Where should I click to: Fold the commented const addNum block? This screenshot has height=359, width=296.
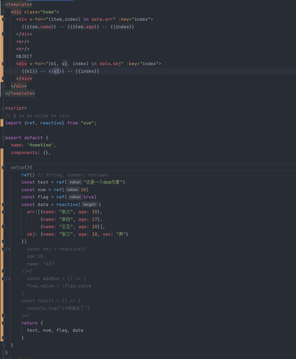(3, 279)
